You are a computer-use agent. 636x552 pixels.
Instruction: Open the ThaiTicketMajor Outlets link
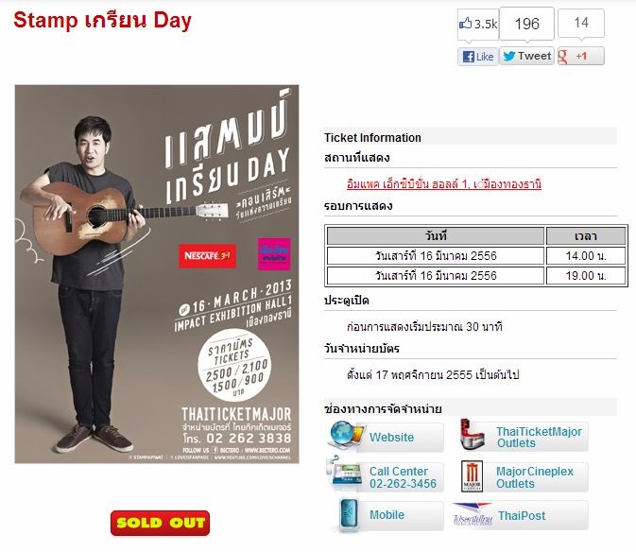tap(539, 438)
